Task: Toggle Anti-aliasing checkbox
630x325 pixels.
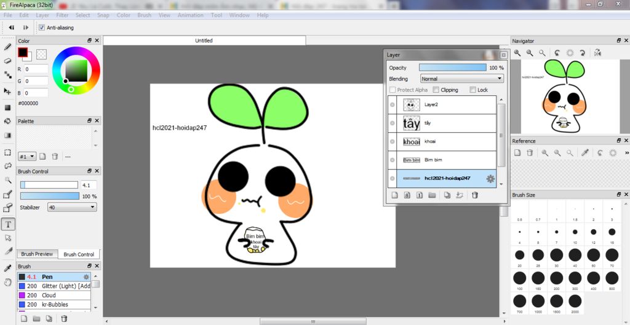Action: [x=42, y=28]
